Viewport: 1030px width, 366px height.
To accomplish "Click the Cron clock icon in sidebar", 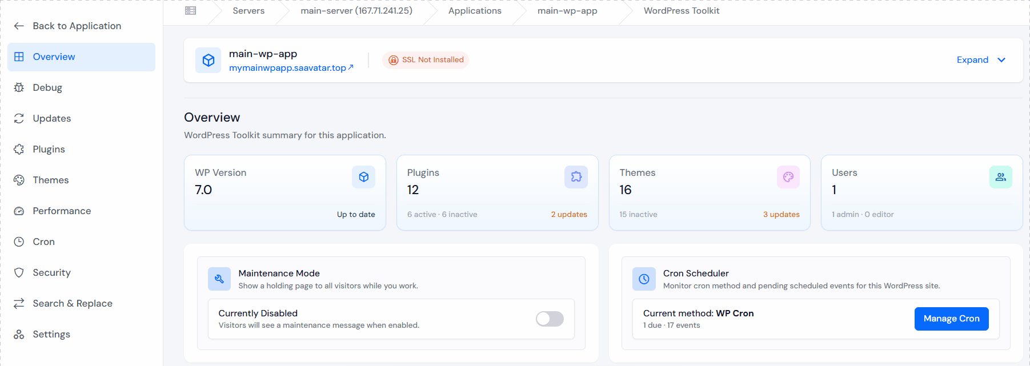I will point(19,242).
